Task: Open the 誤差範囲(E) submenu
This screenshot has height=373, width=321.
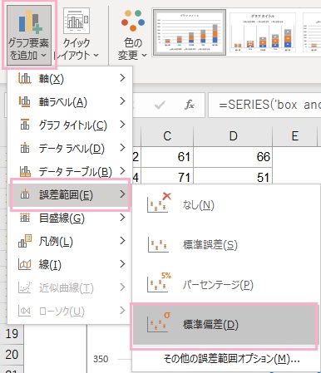Action: click(x=70, y=195)
